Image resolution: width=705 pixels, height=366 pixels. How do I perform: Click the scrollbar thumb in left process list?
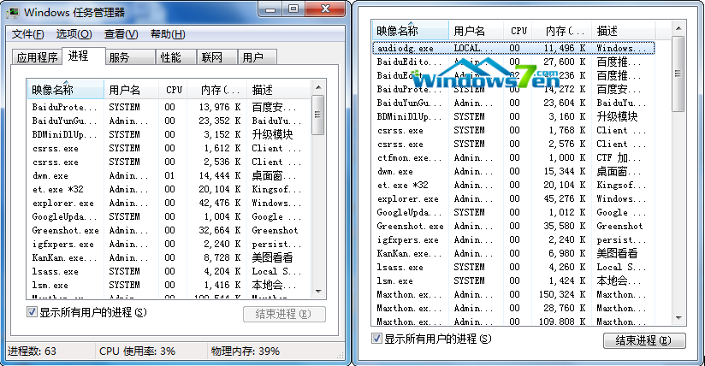coord(318,115)
